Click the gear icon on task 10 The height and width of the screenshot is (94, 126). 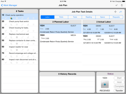17,18
